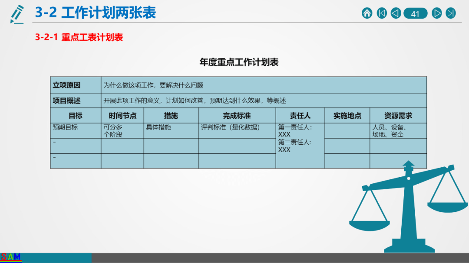Click the slide number 41 indicator
The height and width of the screenshot is (263, 469).
416,13
